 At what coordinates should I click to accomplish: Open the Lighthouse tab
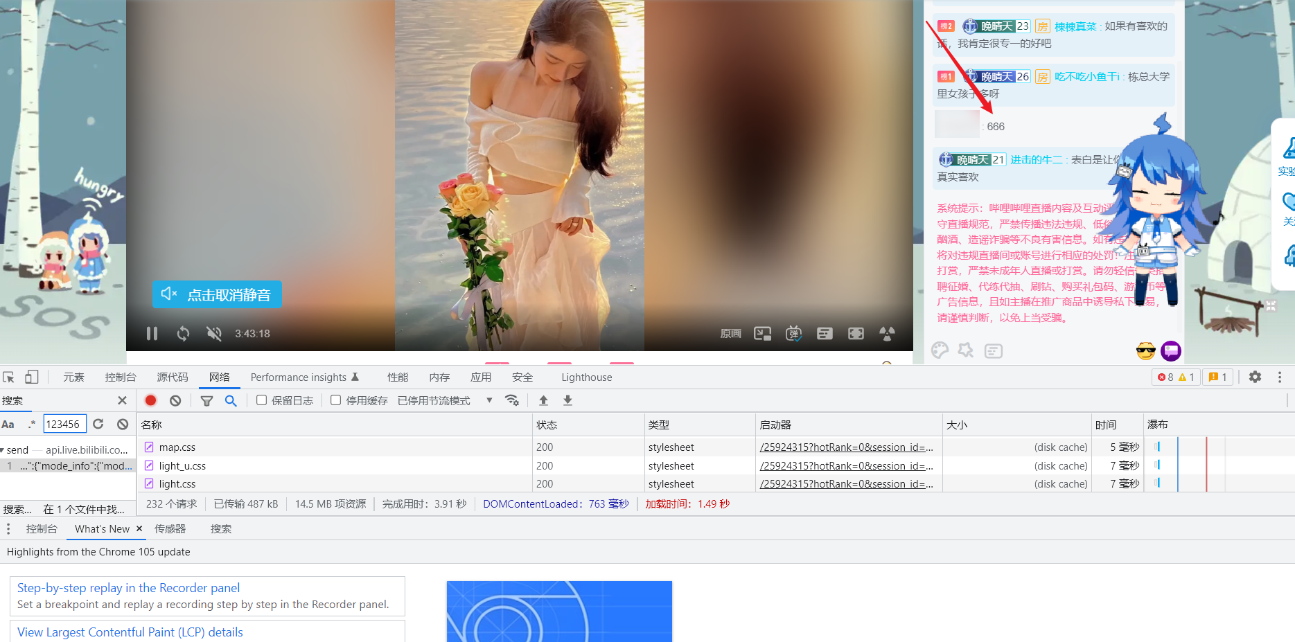coord(587,377)
